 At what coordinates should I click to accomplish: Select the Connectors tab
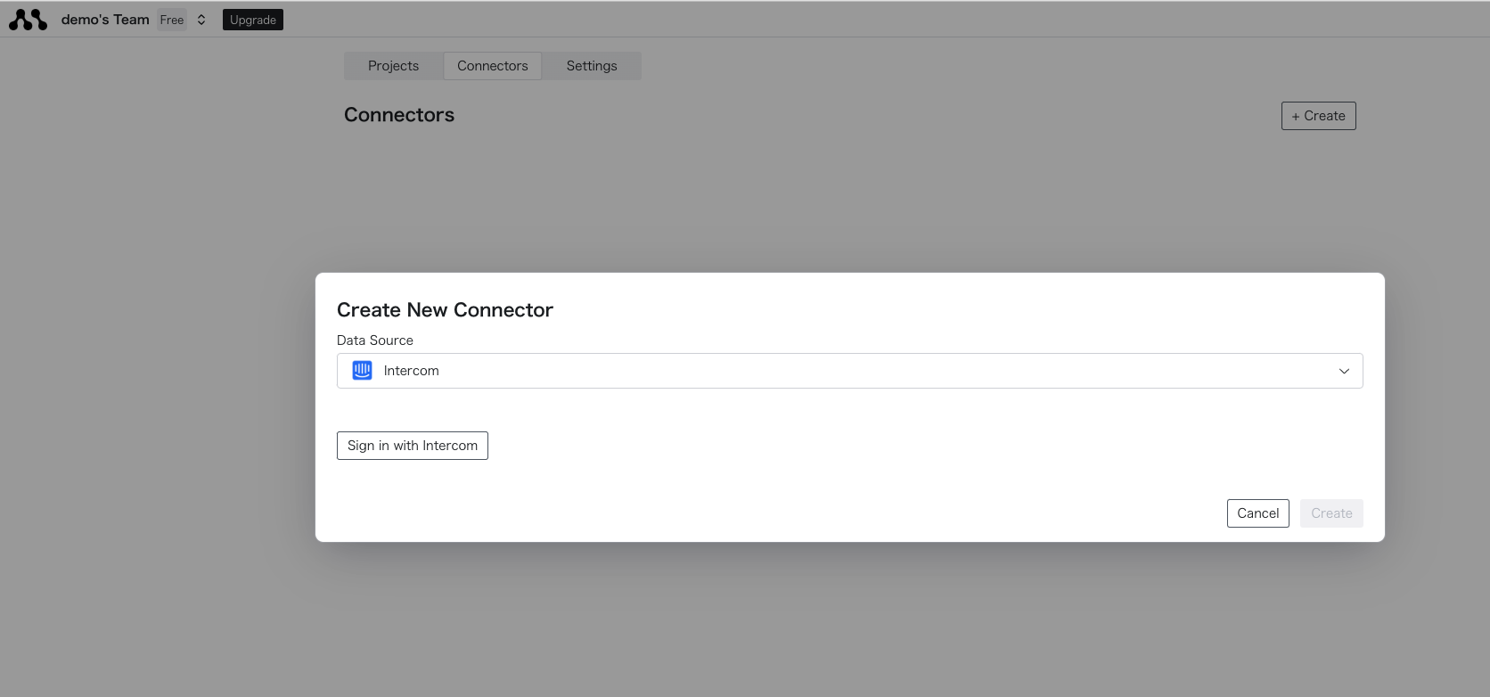click(492, 65)
